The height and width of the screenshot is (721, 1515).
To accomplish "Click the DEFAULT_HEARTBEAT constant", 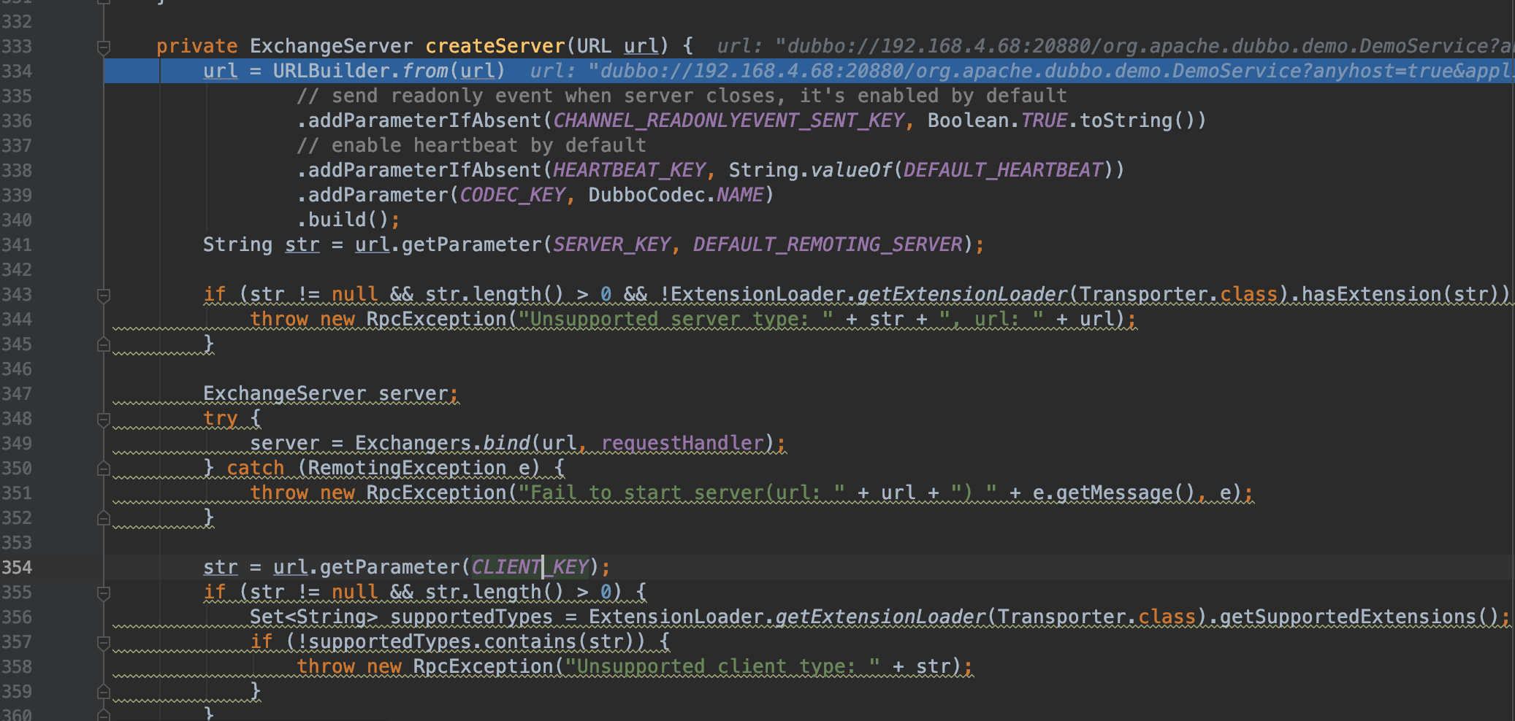I will [x=1003, y=170].
